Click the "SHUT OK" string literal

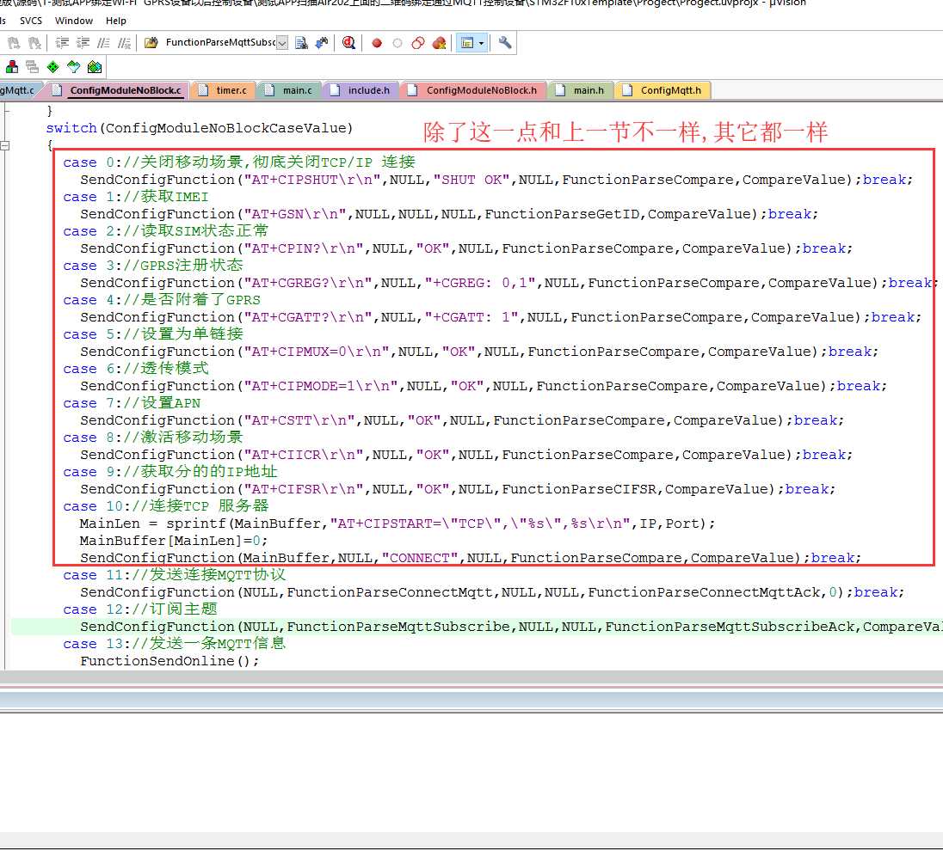pyautogui.click(x=471, y=180)
